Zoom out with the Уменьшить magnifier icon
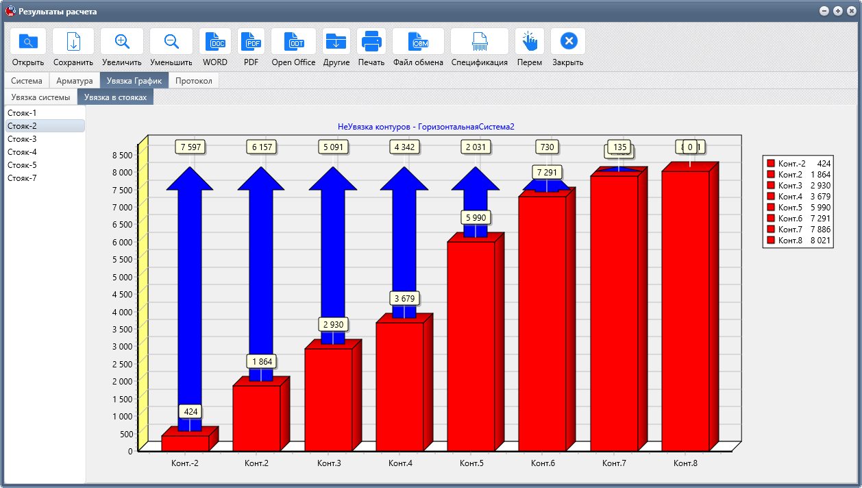 pos(171,41)
